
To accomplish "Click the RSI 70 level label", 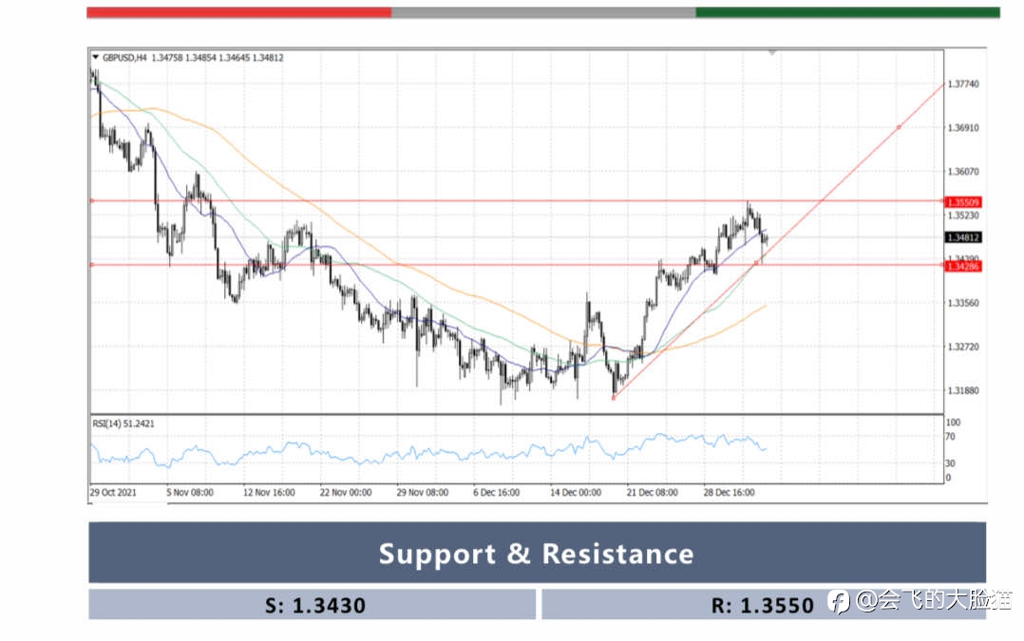I will 950,437.
